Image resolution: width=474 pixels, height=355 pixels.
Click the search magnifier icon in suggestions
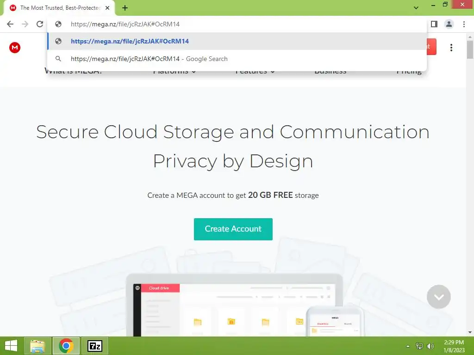pos(58,59)
